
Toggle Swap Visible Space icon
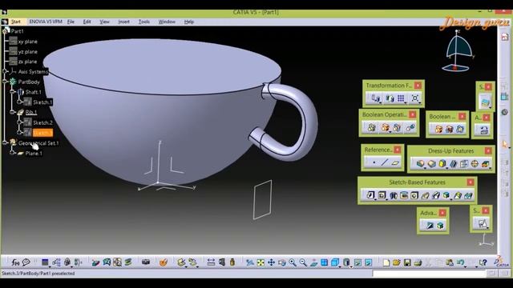[x=369, y=262]
